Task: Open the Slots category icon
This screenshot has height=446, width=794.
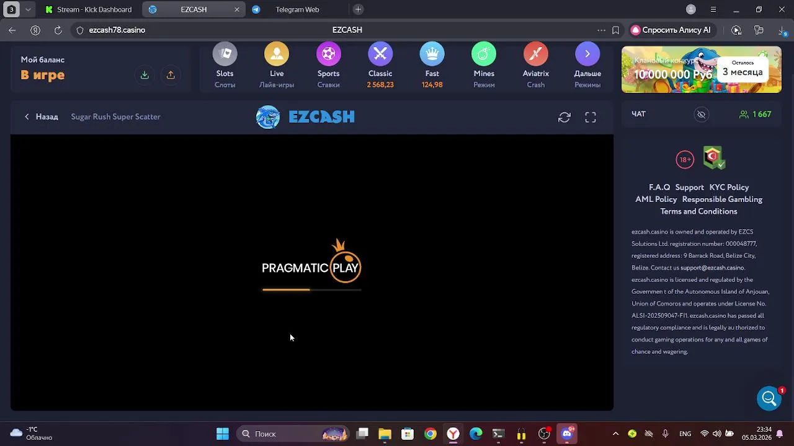Action: tap(225, 55)
